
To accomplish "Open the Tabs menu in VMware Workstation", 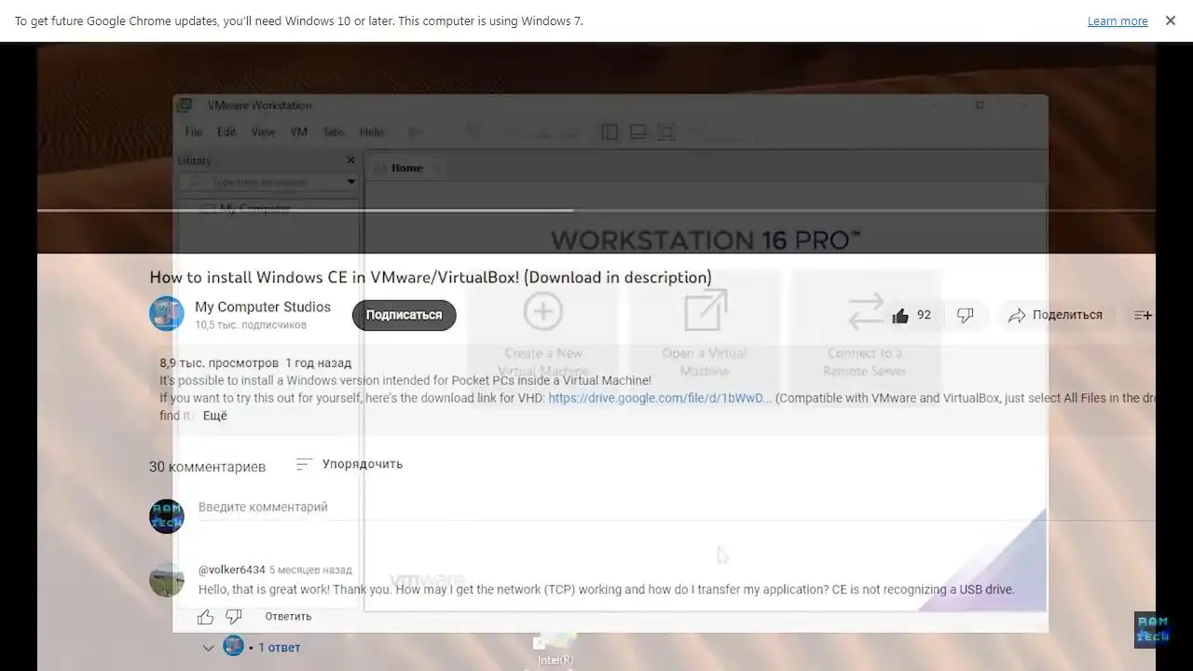I will click(334, 132).
